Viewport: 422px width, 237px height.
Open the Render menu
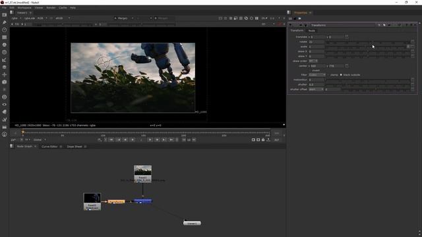coord(51,8)
